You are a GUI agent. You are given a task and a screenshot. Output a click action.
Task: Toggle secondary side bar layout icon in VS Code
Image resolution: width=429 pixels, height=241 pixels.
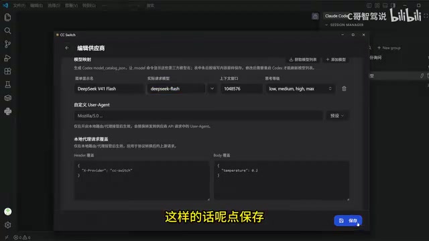(x=393, y=5)
